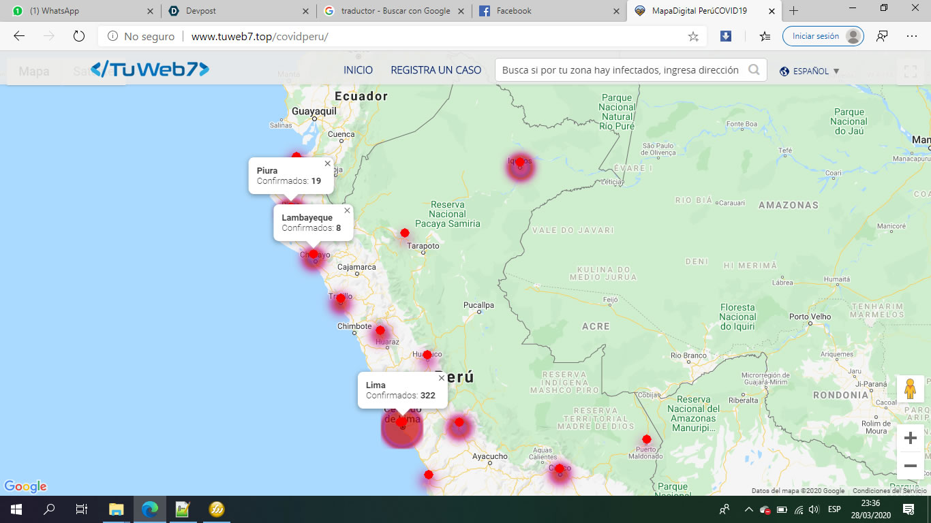Click the red marker northwest of Tarapoto
931x523 pixels.
[x=405, y=233]
